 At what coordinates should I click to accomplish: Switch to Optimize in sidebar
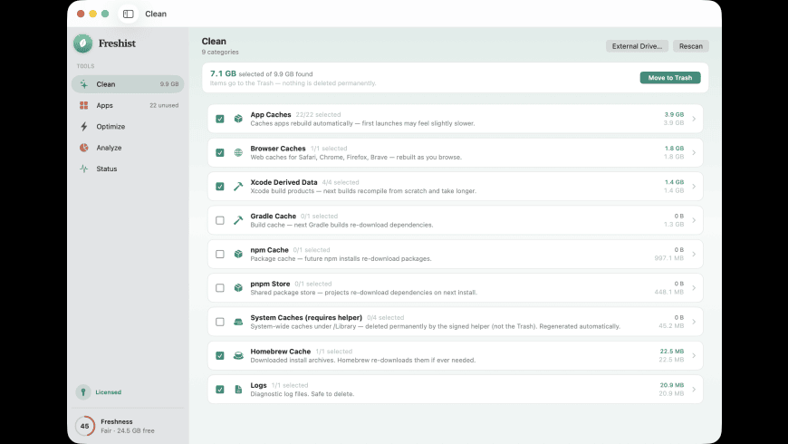(128, 126)
